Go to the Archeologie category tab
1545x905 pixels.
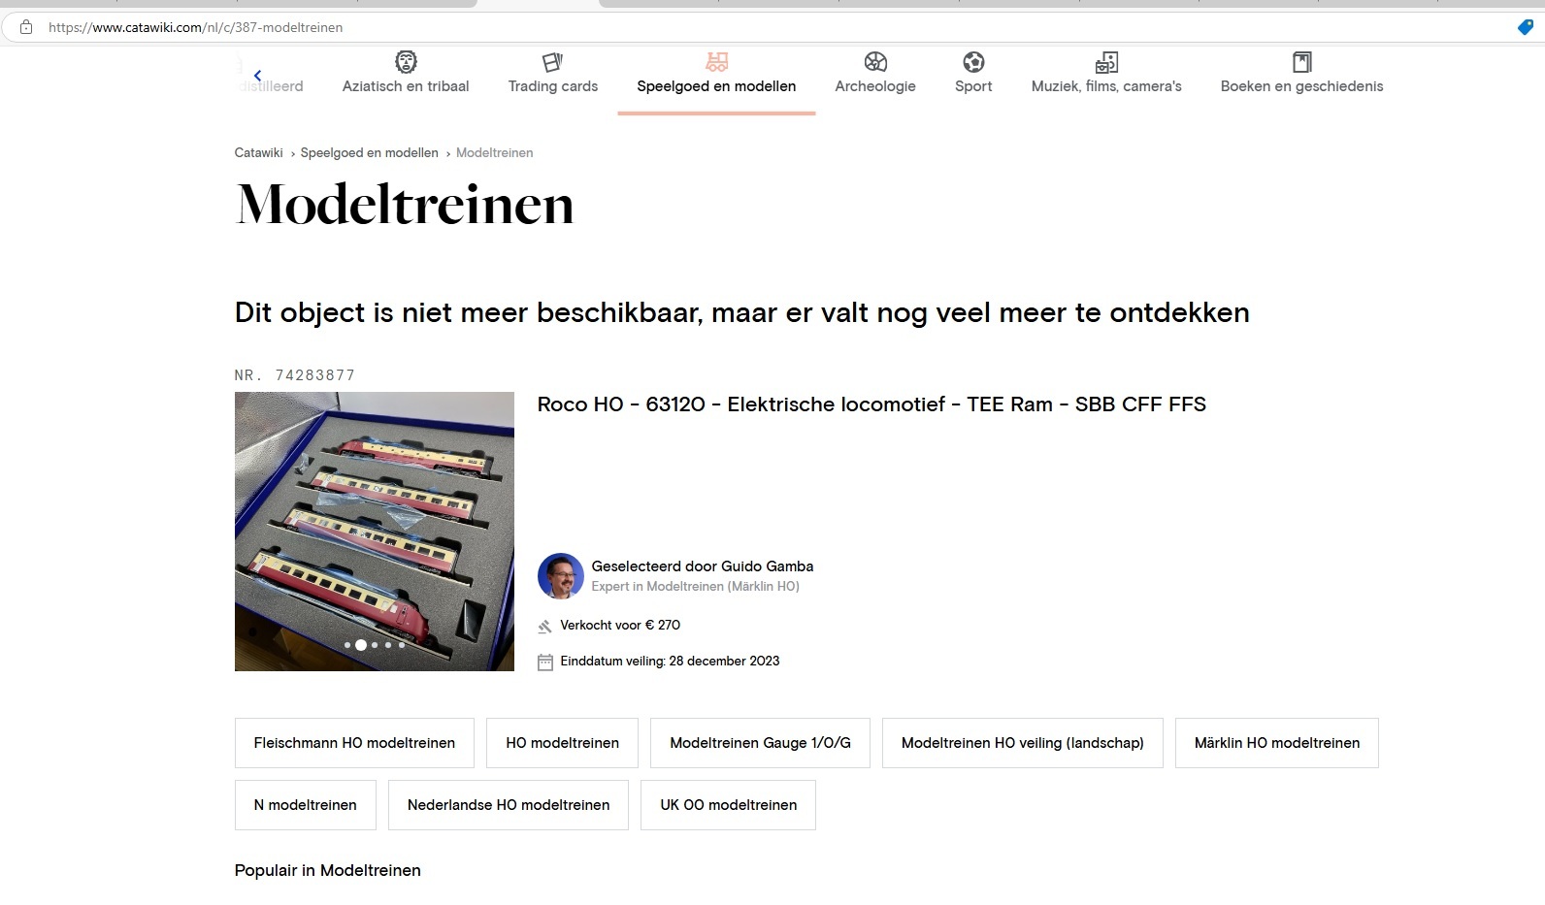[875, 78]
